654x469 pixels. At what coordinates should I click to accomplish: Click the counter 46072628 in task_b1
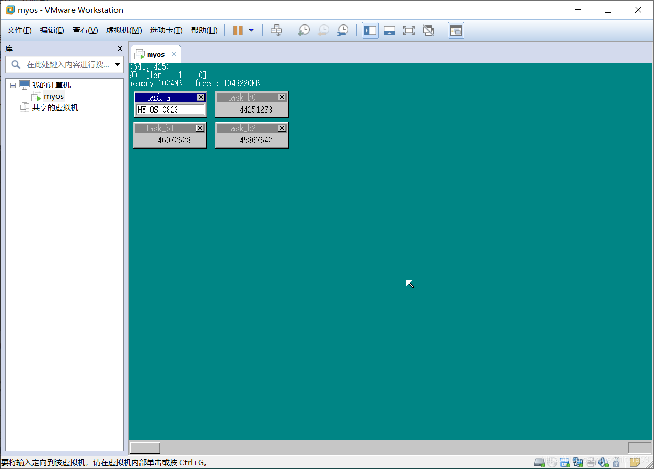click(x=174, y=140)
